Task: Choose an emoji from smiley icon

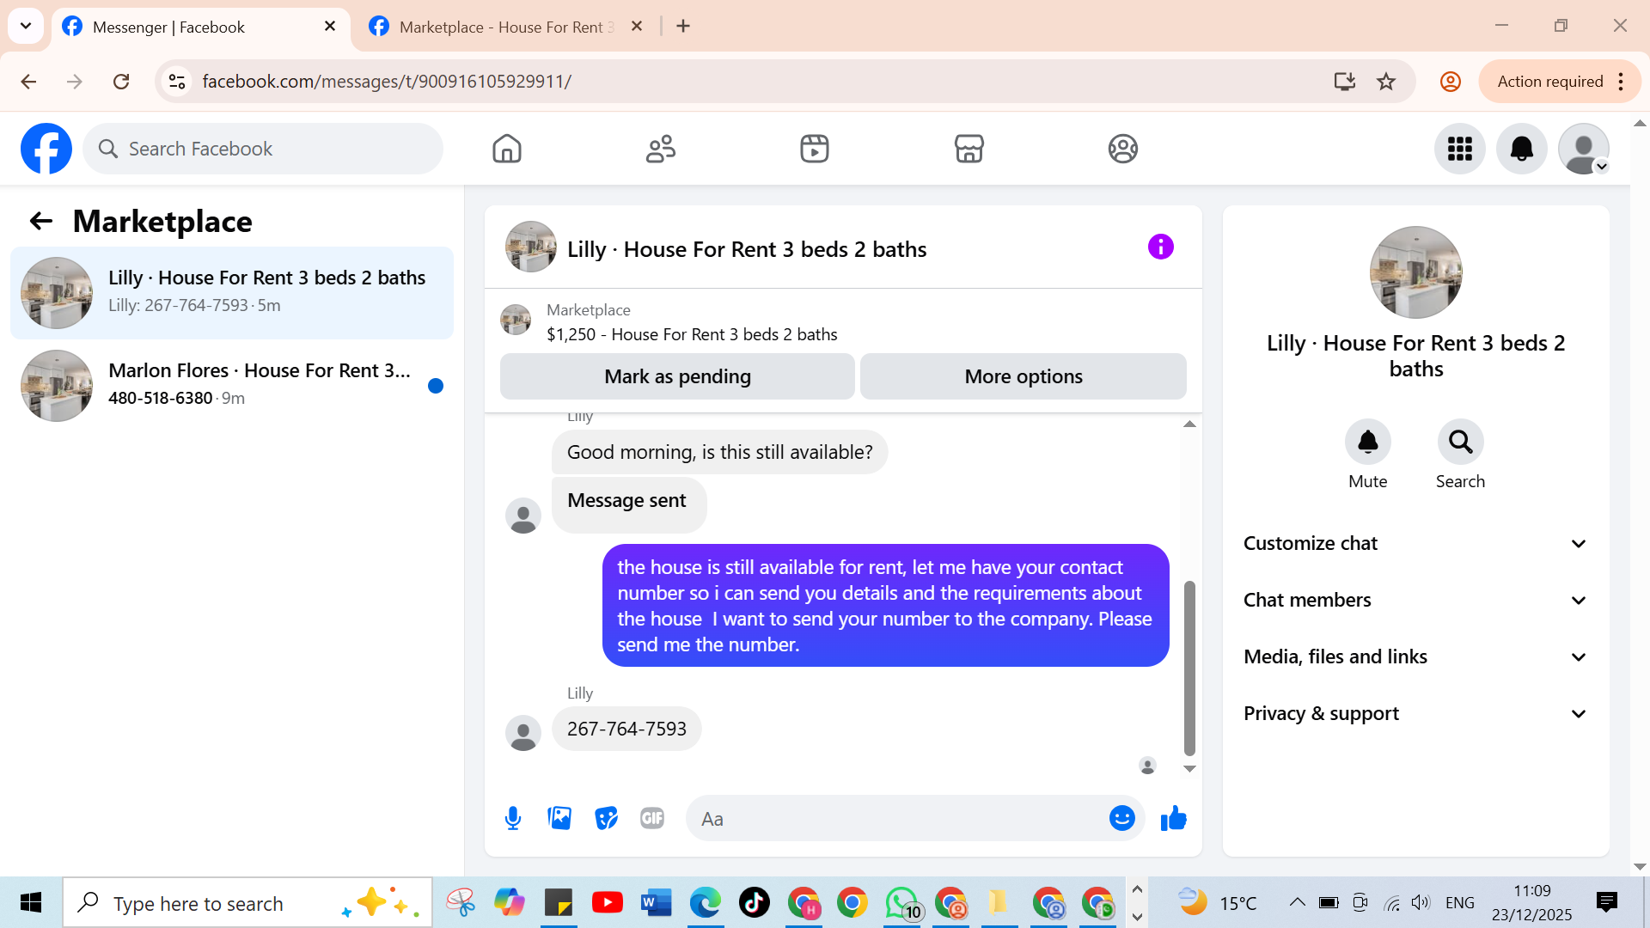Action: pos(1121,818)
